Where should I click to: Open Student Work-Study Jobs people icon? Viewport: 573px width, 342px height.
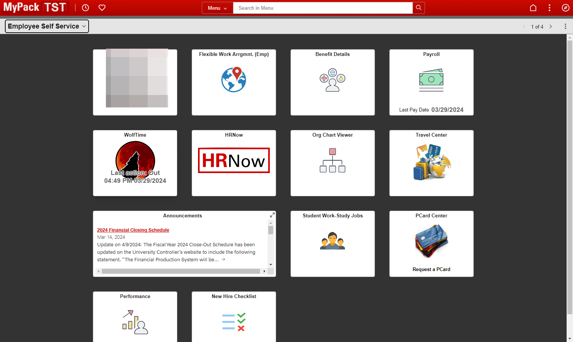333,241
